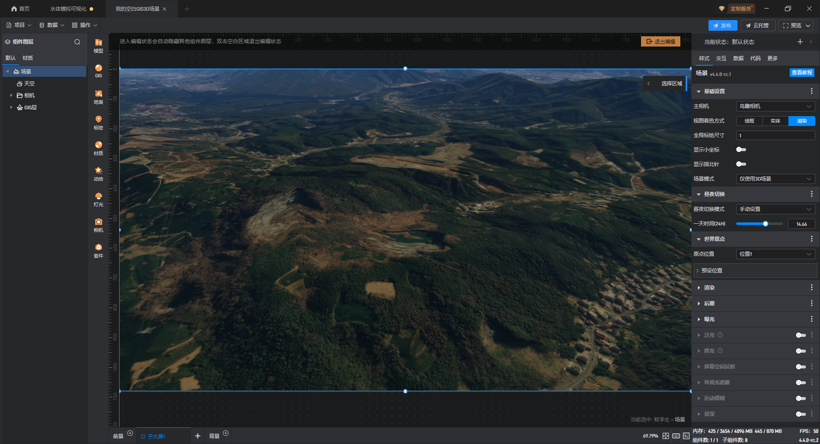Open the 地表 (Terrain) component panel

coord(98,97)
